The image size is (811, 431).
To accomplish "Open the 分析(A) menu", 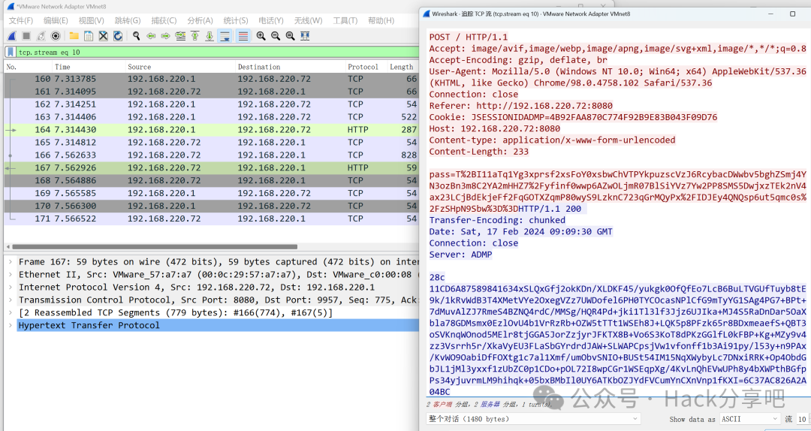I will tap(200, 20).
